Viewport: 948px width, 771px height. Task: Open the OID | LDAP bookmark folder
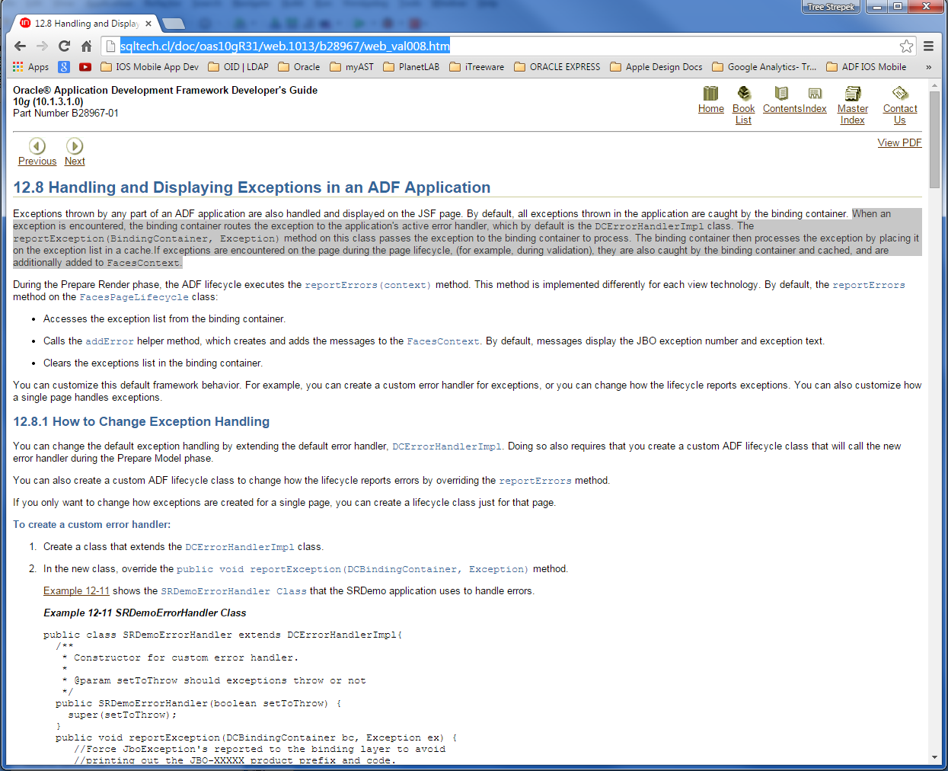coord(238,67)
